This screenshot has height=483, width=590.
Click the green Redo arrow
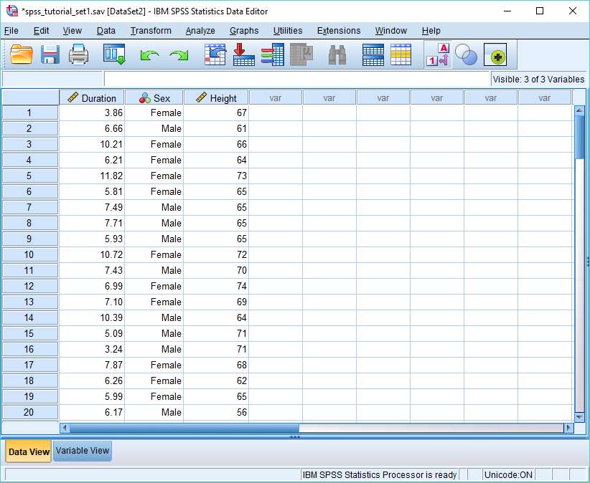pos(179,56)
